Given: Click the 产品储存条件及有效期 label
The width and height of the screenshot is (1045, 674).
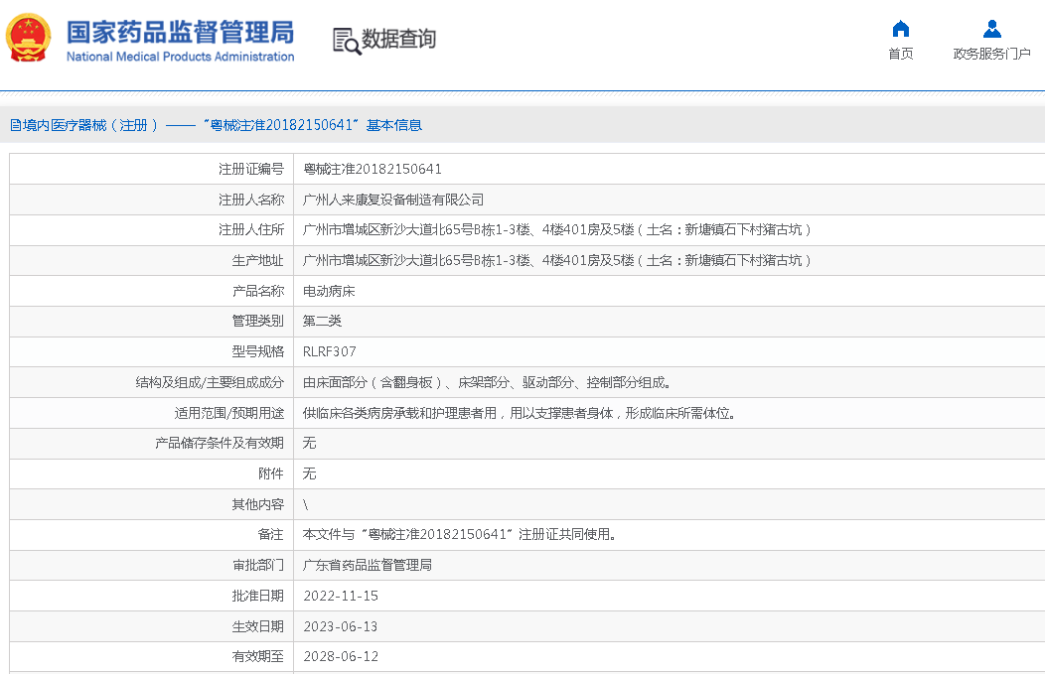Looking at the screenshot, I should 220,443.
